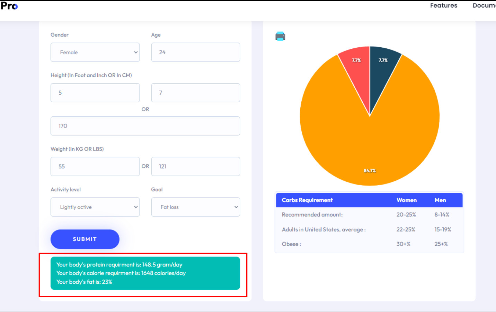The height and width of the screenshot is (312, 496).
Task: Click the 20-25% Women recommended value
Action: coord(406,215)
